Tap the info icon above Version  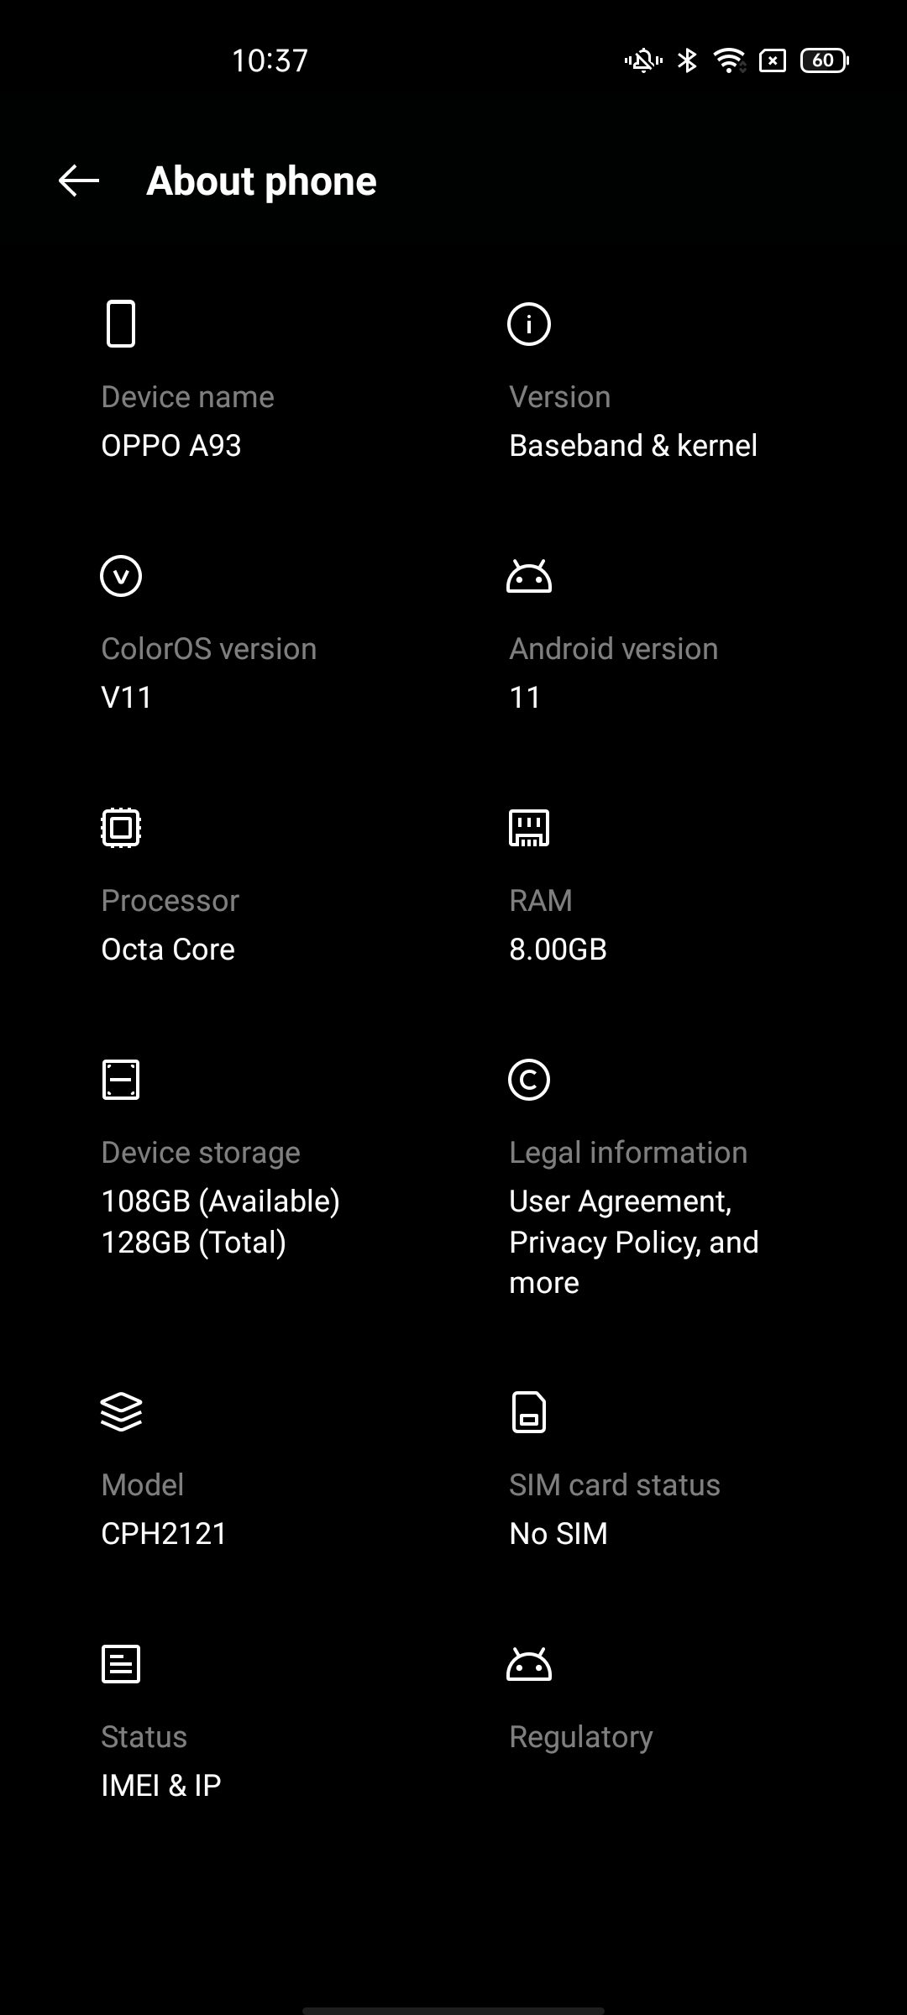point(529,324)
